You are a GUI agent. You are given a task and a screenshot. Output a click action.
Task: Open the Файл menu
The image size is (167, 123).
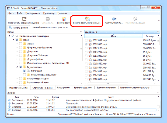pos(19,13)
